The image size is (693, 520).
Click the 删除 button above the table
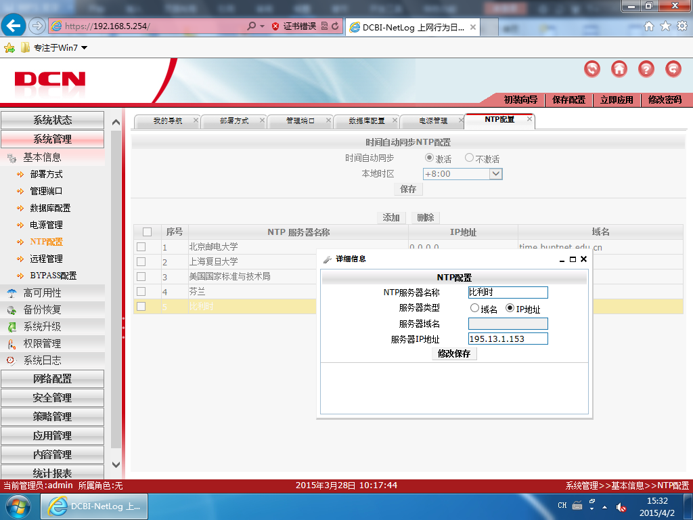tap(426, 217)
